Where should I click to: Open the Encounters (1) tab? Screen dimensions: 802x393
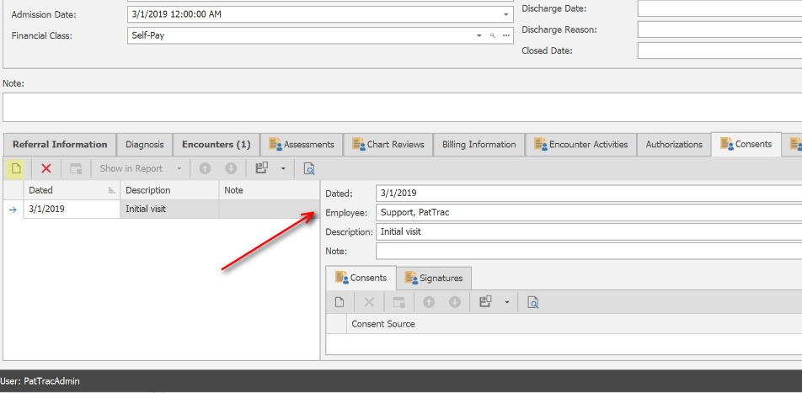point(216,145)
